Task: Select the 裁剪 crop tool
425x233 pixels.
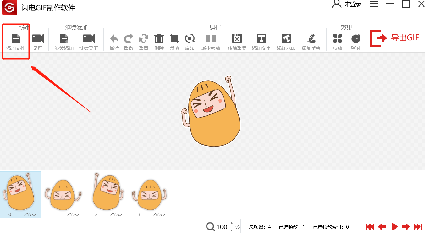Action: point(174,41)
